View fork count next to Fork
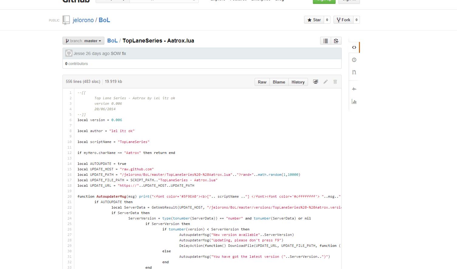Image resolution: width=457 pixels, height=269 pixels. click(357, 20)
